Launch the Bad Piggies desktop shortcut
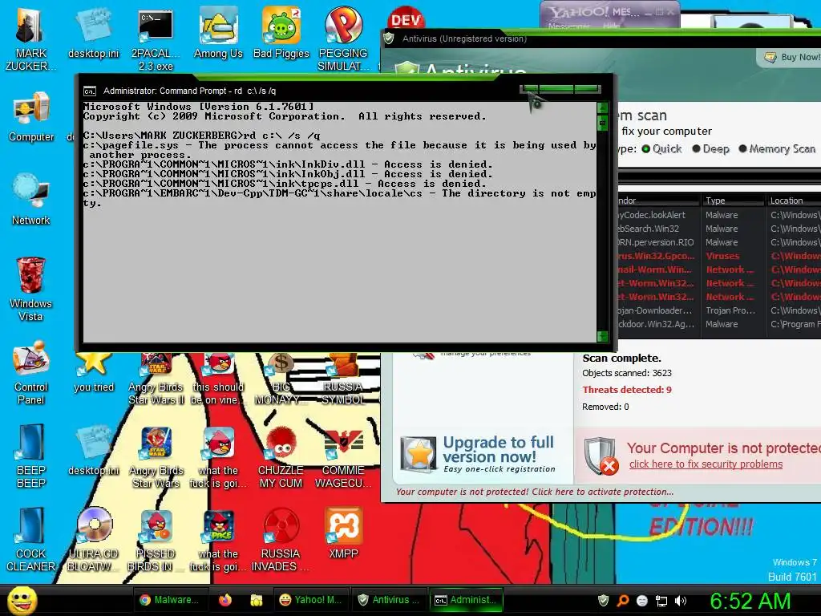Screen dimensions: 821x616 point(281,32)
